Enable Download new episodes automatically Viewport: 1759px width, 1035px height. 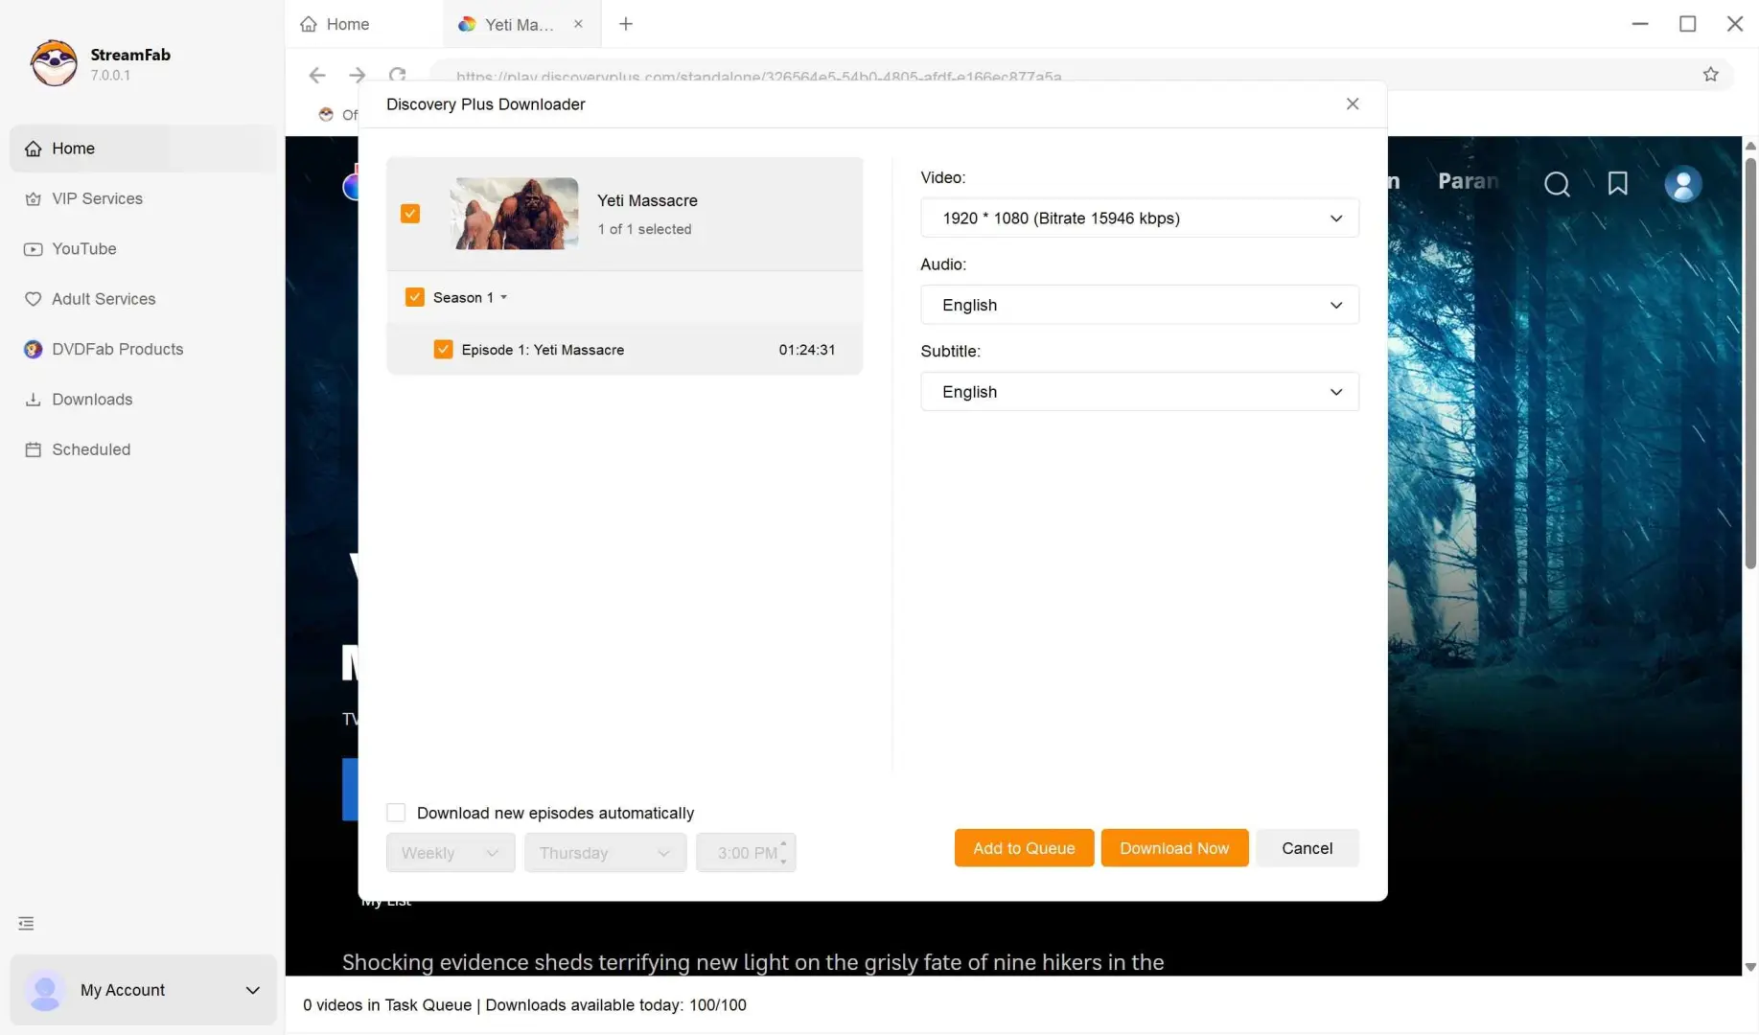(x=396, y=813)
